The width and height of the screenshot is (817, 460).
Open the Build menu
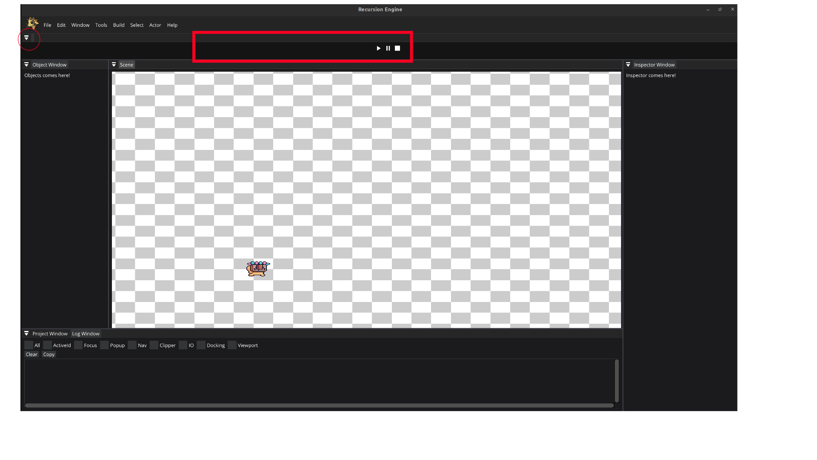118,25
